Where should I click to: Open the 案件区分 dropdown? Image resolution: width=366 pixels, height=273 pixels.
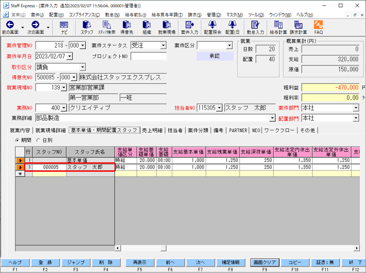(230, 45)
